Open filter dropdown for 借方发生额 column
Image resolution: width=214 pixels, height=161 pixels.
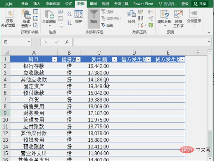coord(148,60)
